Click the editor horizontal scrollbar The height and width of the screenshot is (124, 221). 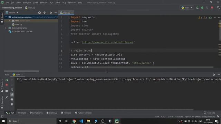(x=151, y=68)
